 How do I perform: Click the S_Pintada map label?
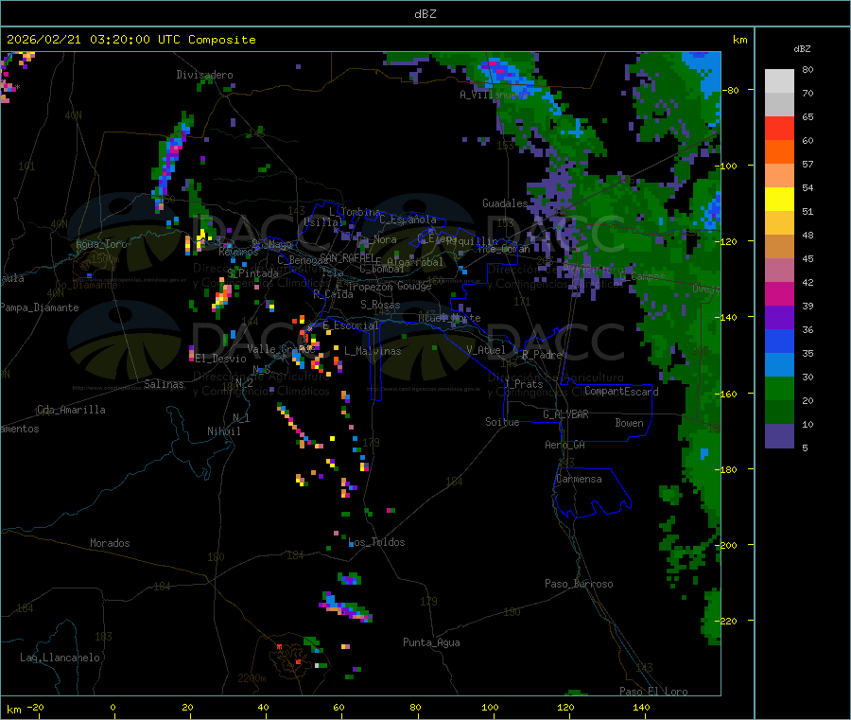click(252, 273)
